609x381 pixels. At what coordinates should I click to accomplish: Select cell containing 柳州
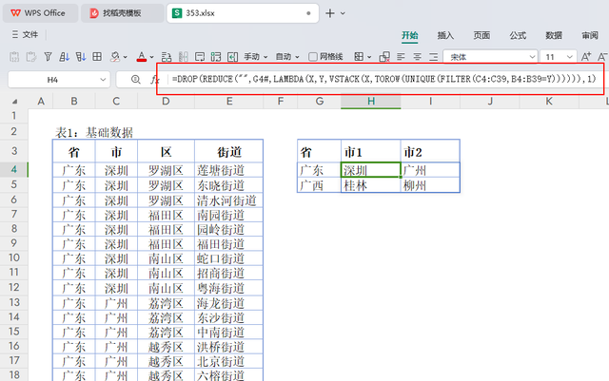pos(430,185)
